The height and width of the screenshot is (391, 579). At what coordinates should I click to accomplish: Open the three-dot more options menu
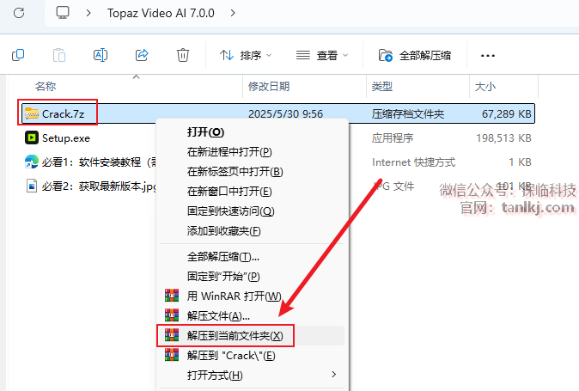tap(487, 56)
